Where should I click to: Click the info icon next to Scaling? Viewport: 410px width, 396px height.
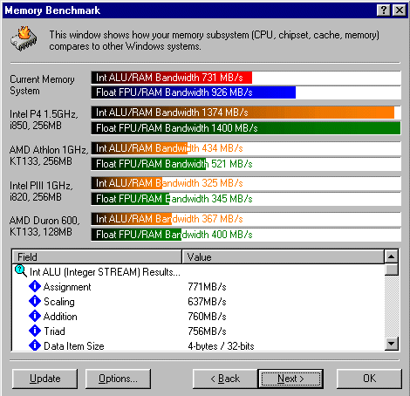pos(35,301)
